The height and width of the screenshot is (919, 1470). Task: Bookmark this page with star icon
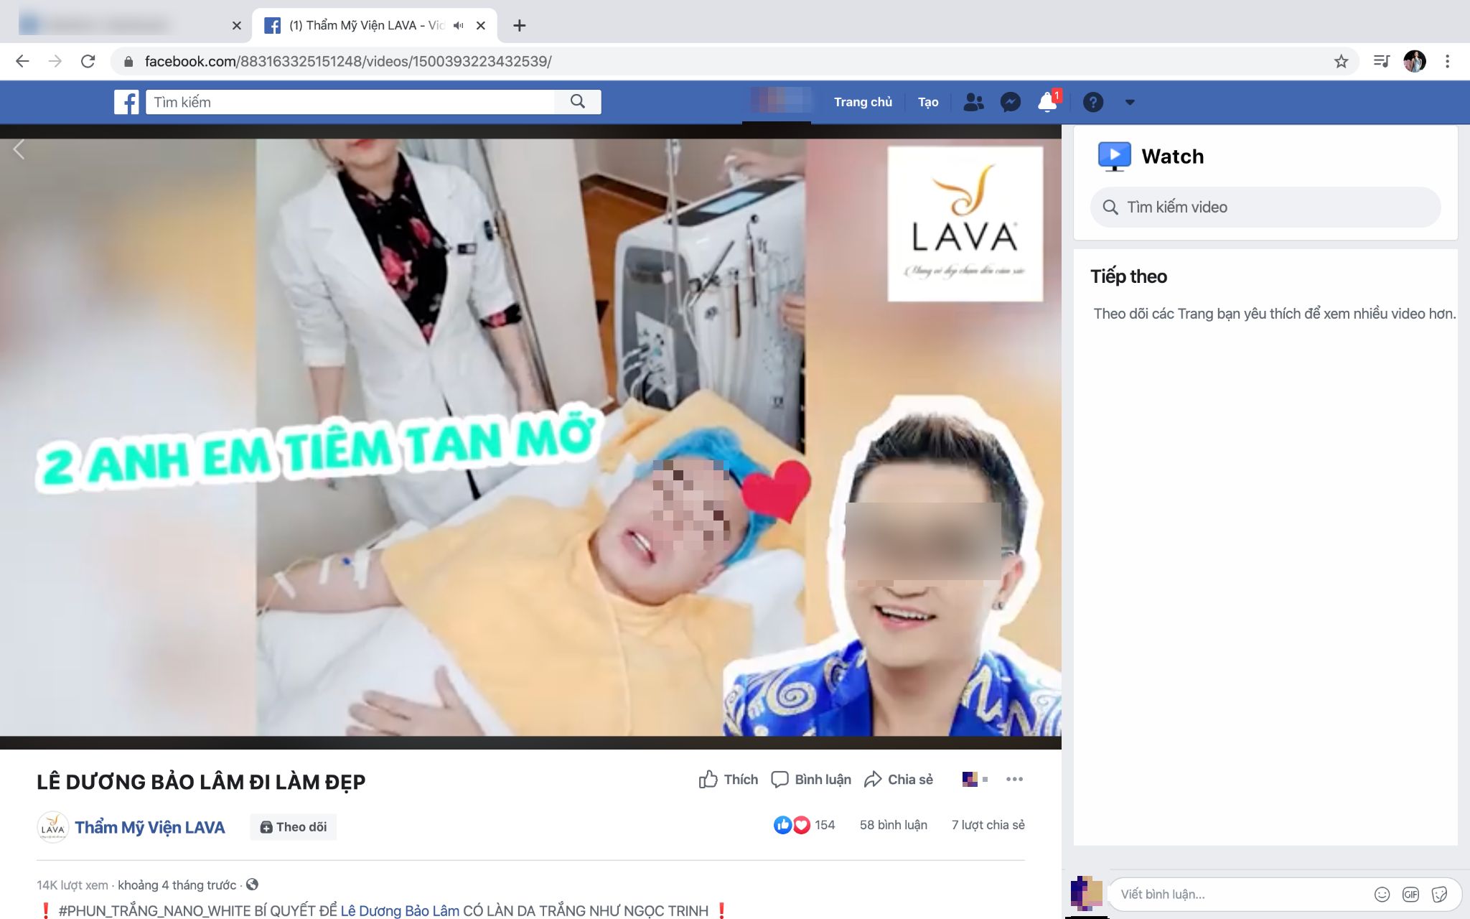[x=1341, y=62]
